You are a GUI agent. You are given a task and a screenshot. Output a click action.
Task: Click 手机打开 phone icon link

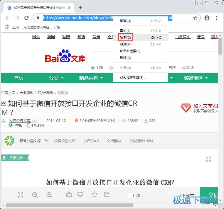[x=36, y=125]
